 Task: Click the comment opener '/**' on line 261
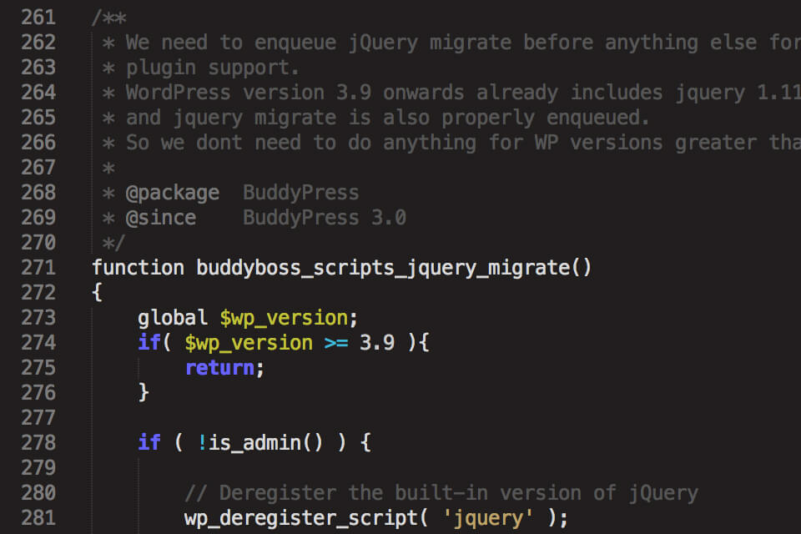108,18
